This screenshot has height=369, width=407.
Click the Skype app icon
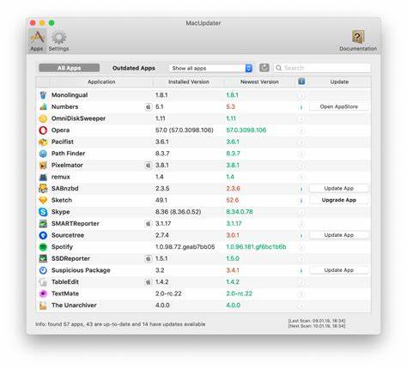coord(43,212)
